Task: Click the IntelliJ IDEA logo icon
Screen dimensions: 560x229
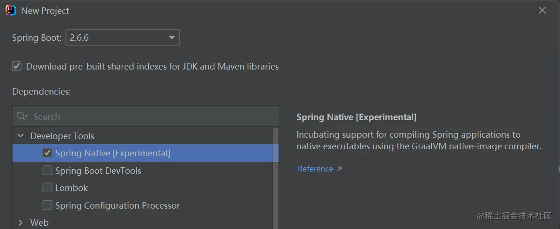Action: (x=11, y=10)
